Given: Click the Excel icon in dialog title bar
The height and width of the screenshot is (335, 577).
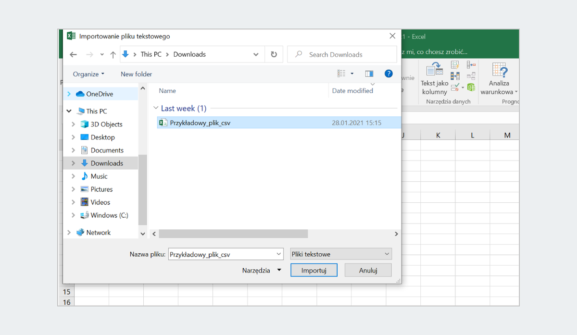Looking at the screenshot, I should tap(71, 36).
